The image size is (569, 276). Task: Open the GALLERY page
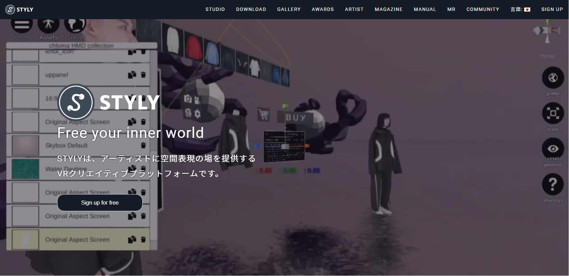pyautogui.click(x=289, y=10)
